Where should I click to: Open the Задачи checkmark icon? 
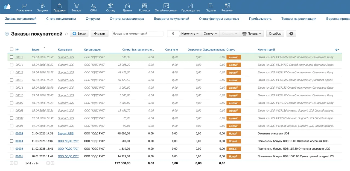click(211, 6)
